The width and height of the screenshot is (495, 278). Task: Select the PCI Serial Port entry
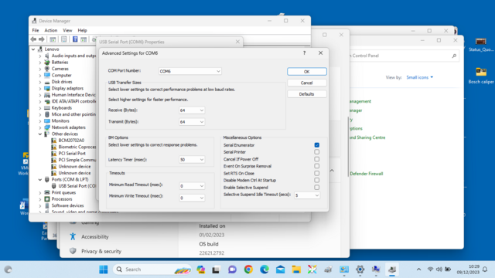[72, 154]
